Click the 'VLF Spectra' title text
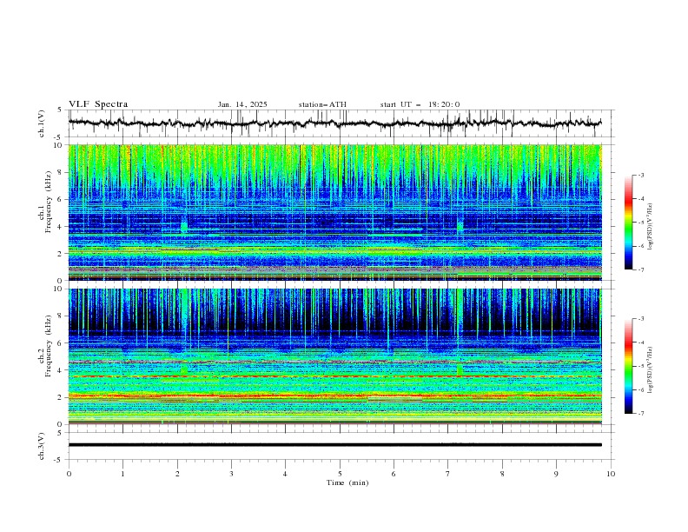688x532 pixels. (98, 104)
